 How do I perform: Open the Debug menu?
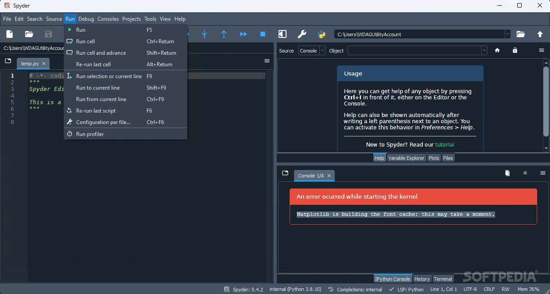pos(86,19)
